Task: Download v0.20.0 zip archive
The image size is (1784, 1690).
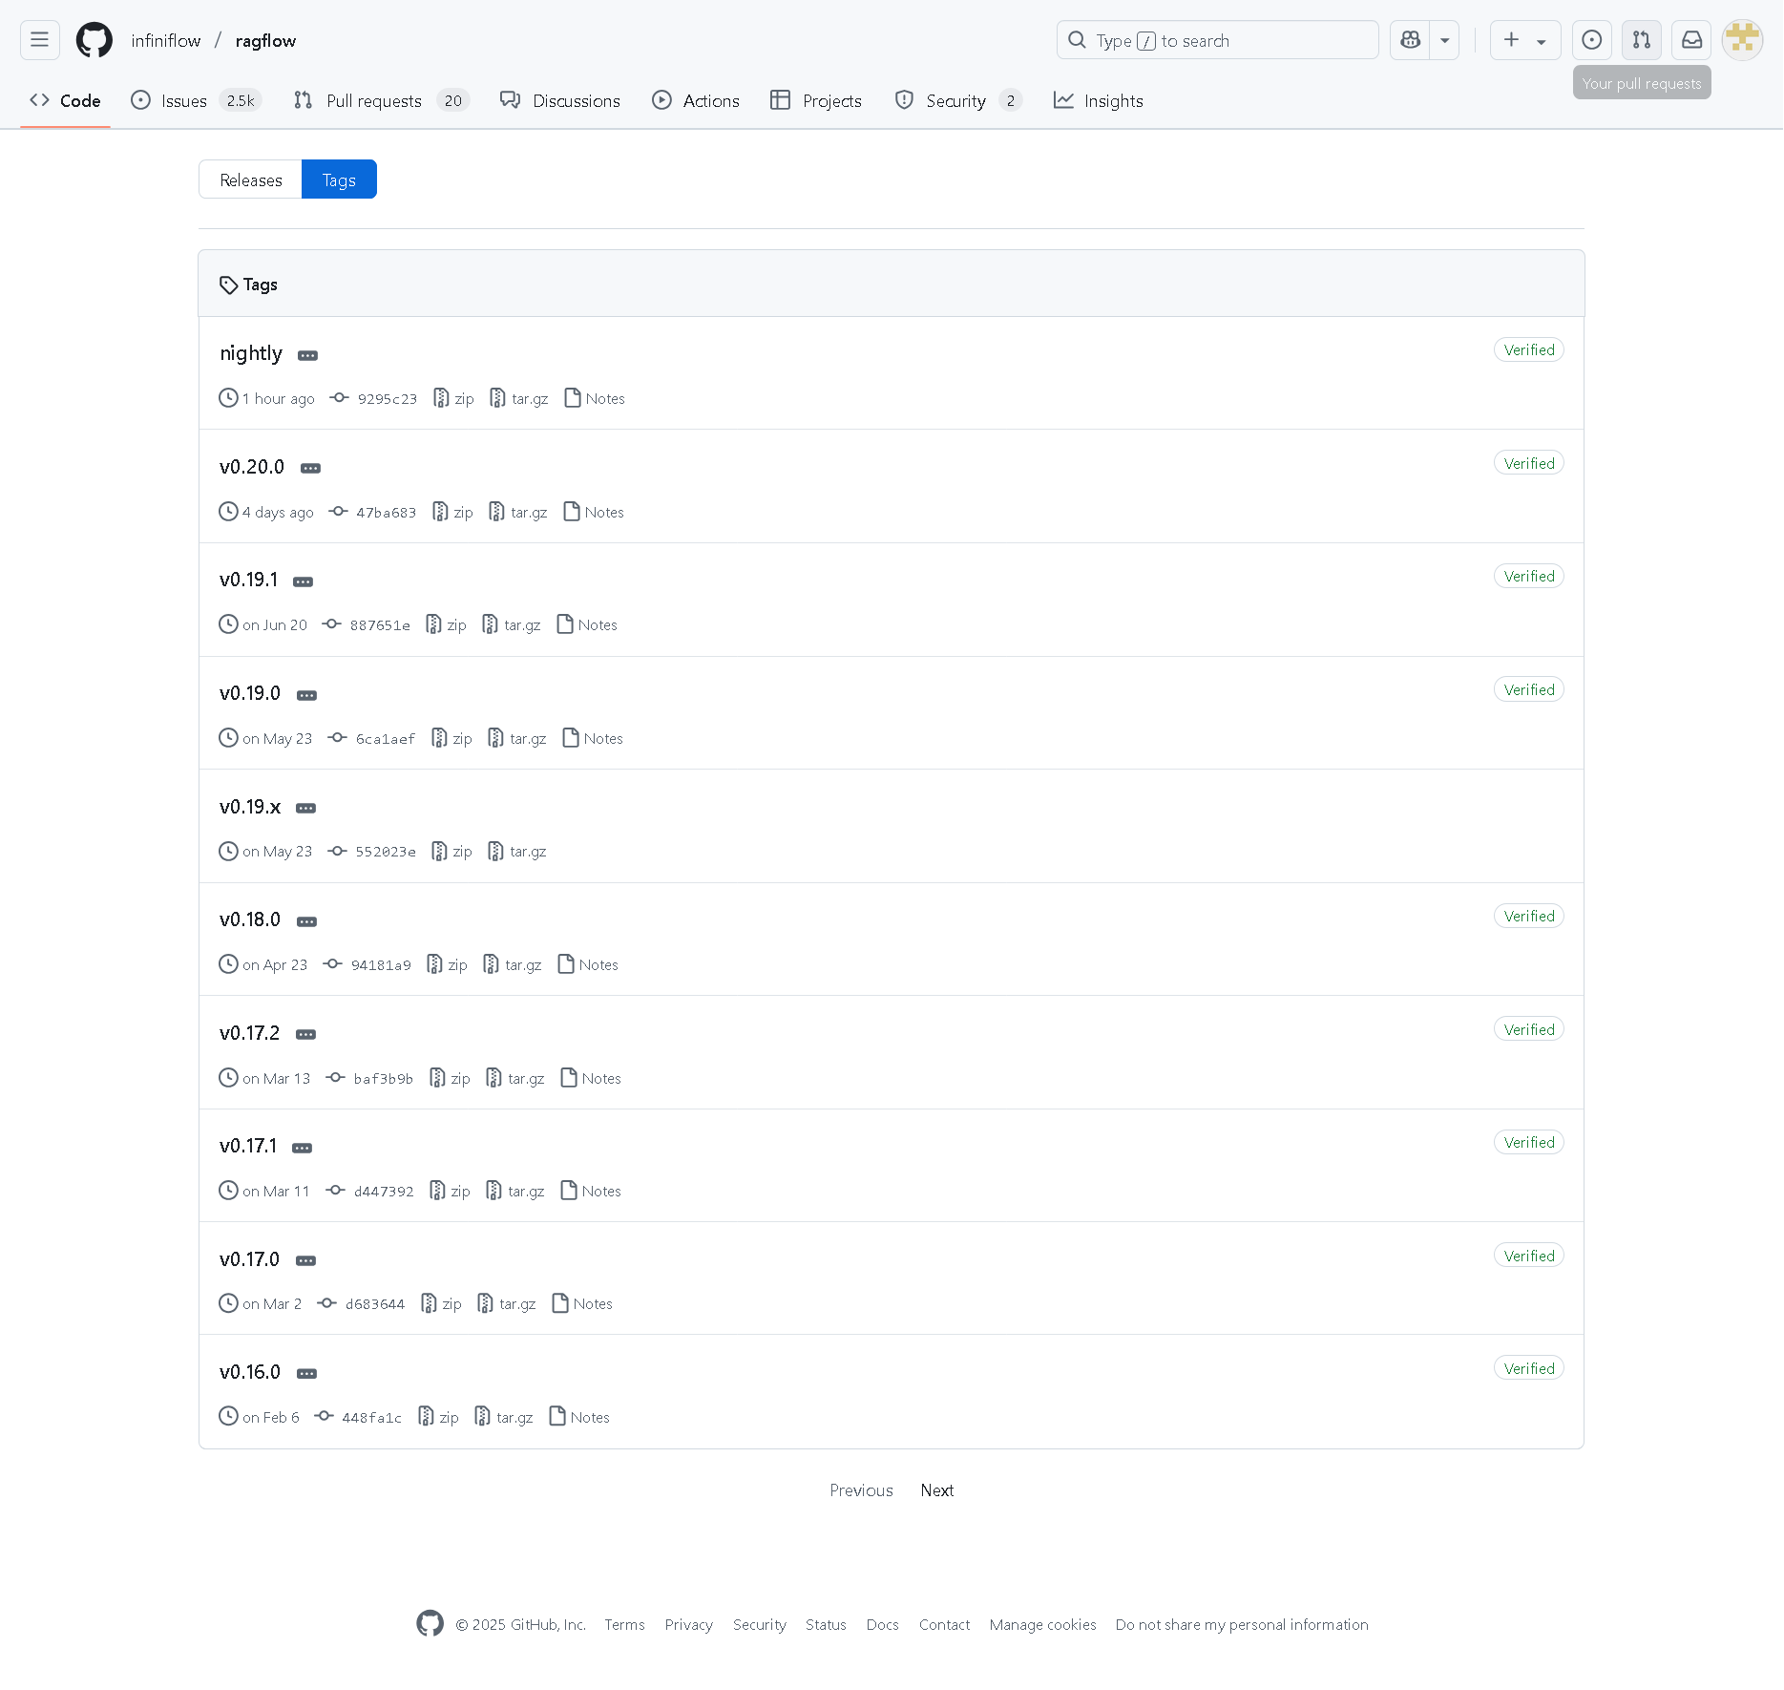Action: coord(452,512)
